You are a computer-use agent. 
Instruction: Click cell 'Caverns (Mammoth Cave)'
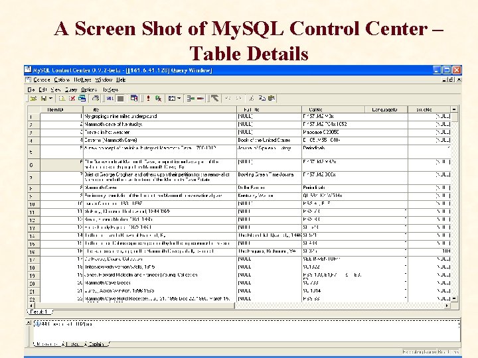coord(160,140)
